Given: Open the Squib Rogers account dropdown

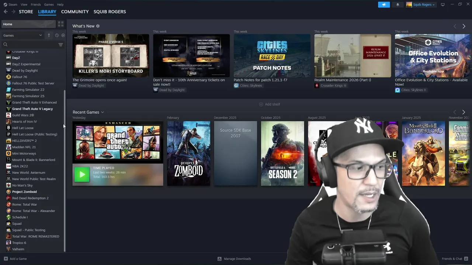Looking at the screenshot, I should [x=420, y=4].
